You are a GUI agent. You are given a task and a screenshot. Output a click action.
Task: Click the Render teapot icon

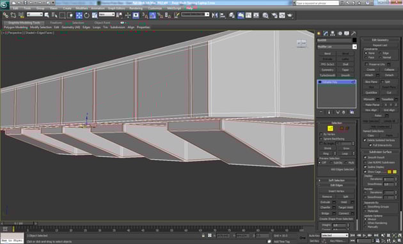click(290, 15)
